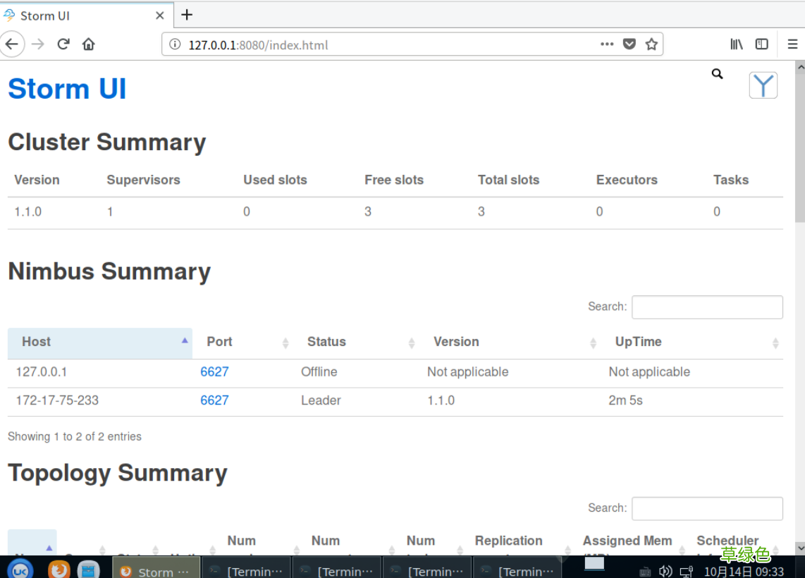This screenshot has height=578, width=805.
Task: Open the Firefox library icon
Action: (737, 44)
